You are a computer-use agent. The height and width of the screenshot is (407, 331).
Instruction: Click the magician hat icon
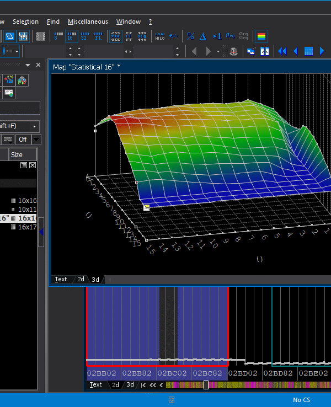pos(233,51)
